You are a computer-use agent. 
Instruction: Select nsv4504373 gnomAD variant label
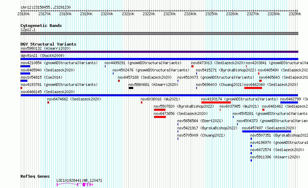pos(272,121)
